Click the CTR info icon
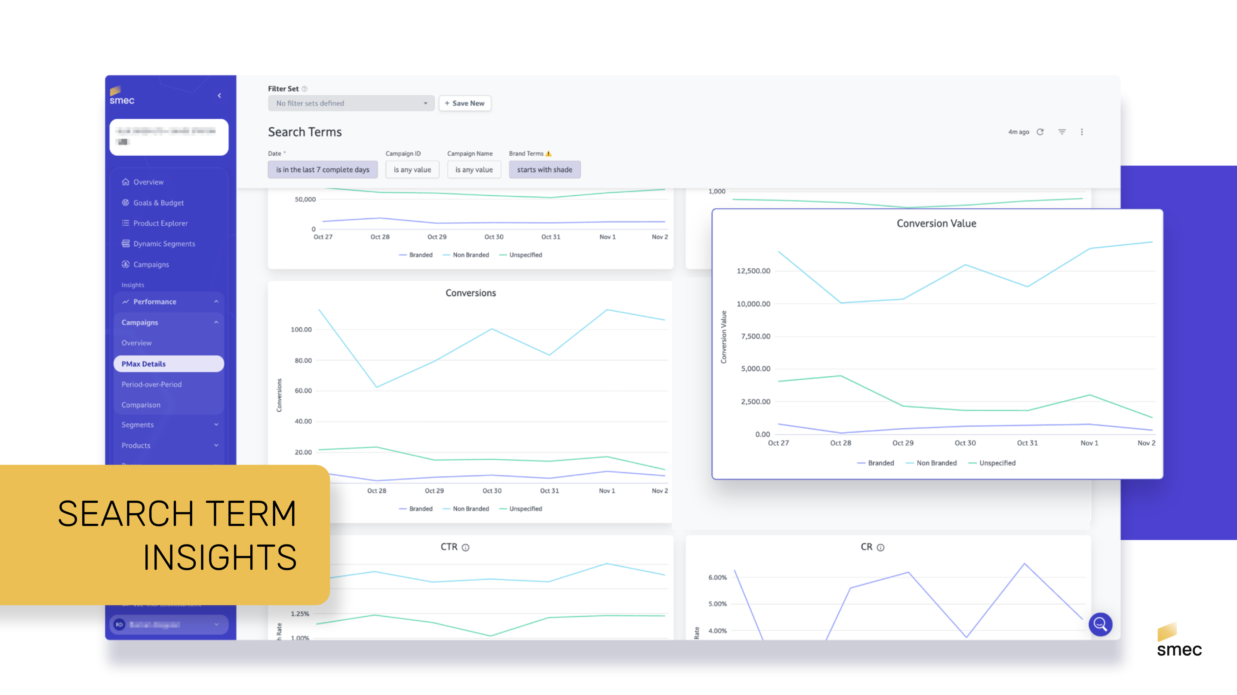This screenshot has height=695, width=1237. [465, 547]
